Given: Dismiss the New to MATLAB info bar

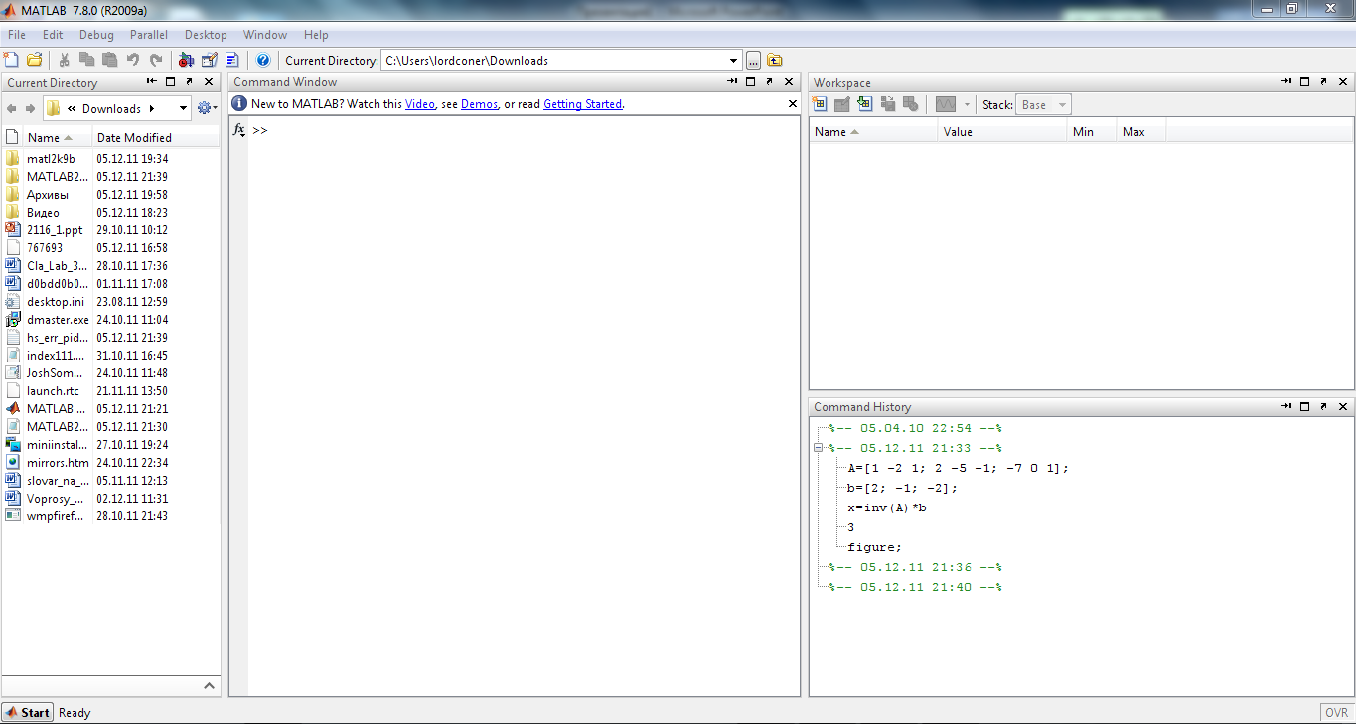Looking at the screenshot, I should tap(792, 103).
